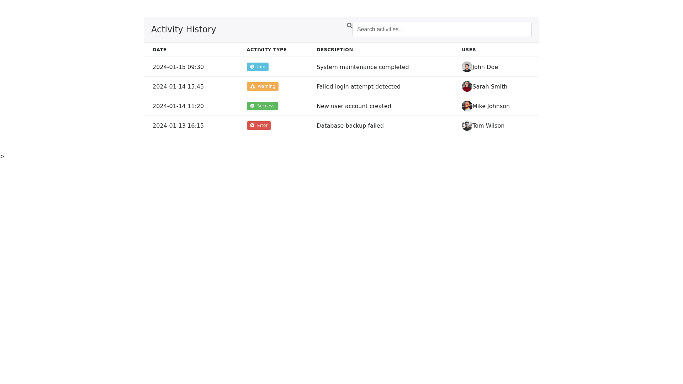Sort by the Date column header
683x384 pixels.
click(159, 50)
